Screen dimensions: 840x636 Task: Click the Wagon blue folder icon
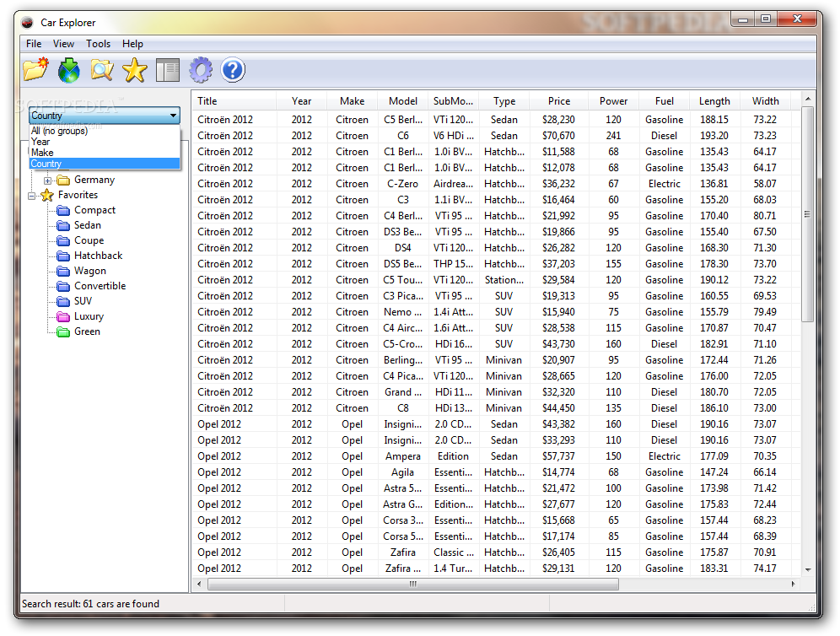[x=64, y=271]
